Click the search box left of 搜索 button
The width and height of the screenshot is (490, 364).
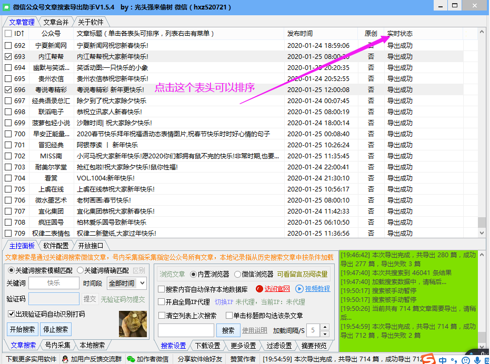coord(186,330)
